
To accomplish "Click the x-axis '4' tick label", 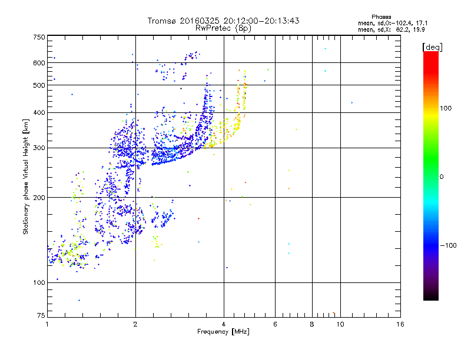I will [224, 324].
